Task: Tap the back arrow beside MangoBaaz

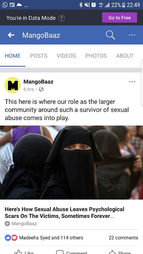Action: [x=11, y=35]
